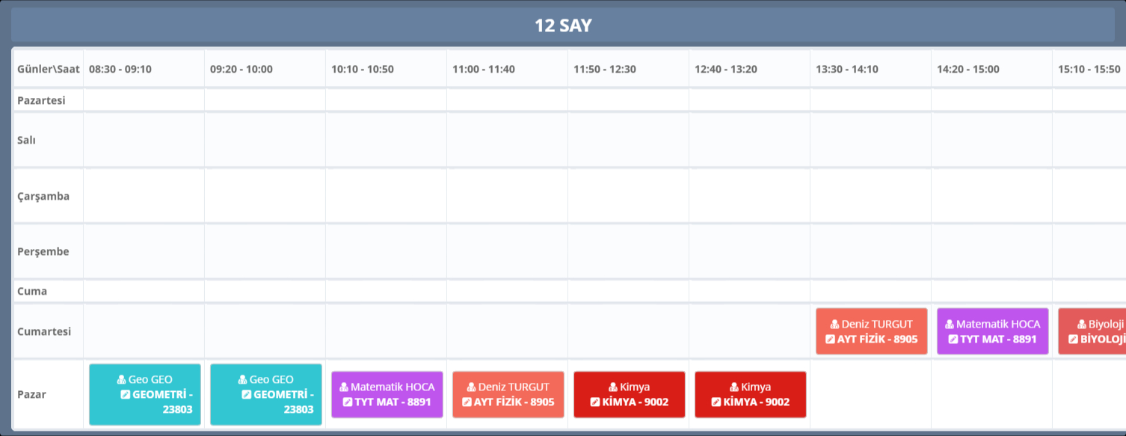
Task: Click teacher icon in Sunday 09:20 Geo GEO card
Action: (243, 380)
